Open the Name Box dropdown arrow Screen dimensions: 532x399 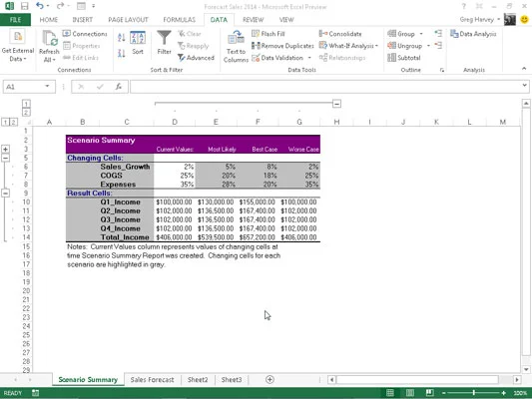point(47,87)
